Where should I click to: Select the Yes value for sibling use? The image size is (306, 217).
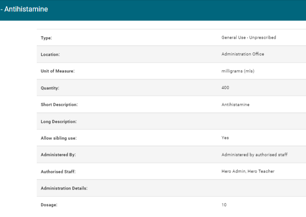225,138
